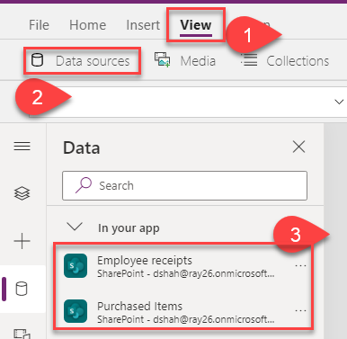Screen dimensions: 347x339
Task: Open the Insert tab
Action: [143, 25]
